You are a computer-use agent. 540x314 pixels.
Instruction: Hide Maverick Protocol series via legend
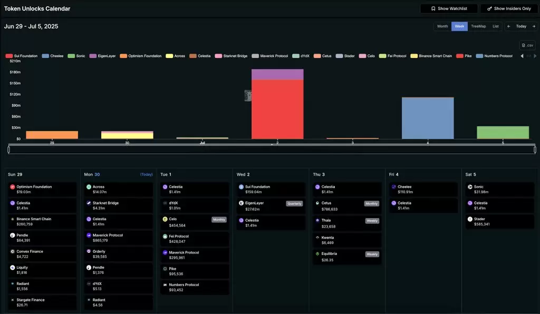click(269, 56)
